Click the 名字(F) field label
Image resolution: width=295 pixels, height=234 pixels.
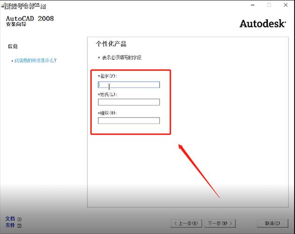(107, 76)
